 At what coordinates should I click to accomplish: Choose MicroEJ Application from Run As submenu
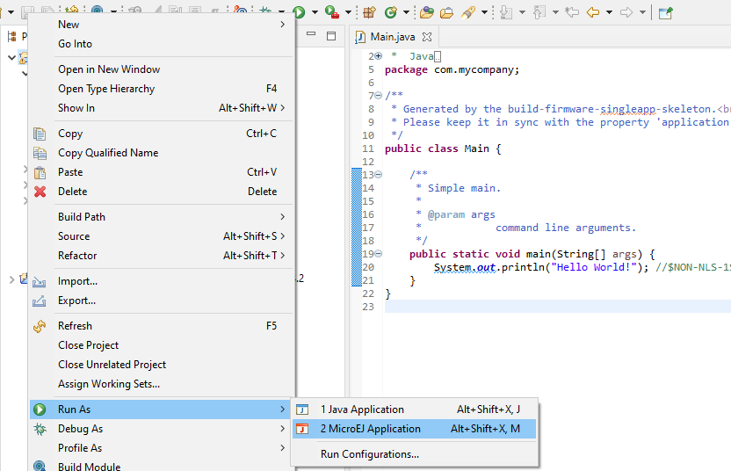(370, 429)
